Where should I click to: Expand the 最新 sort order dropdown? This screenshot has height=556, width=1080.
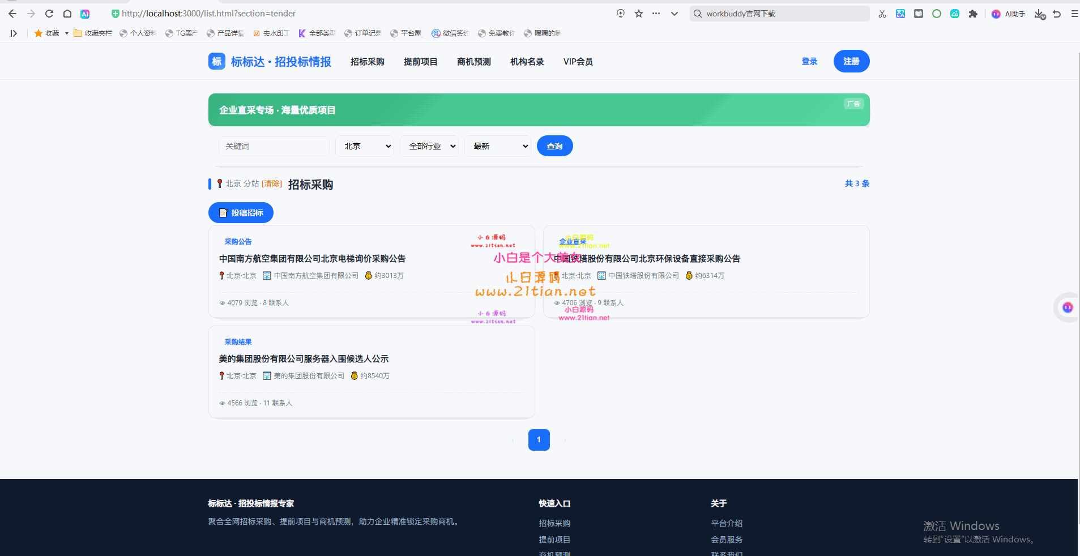(498, 146)
